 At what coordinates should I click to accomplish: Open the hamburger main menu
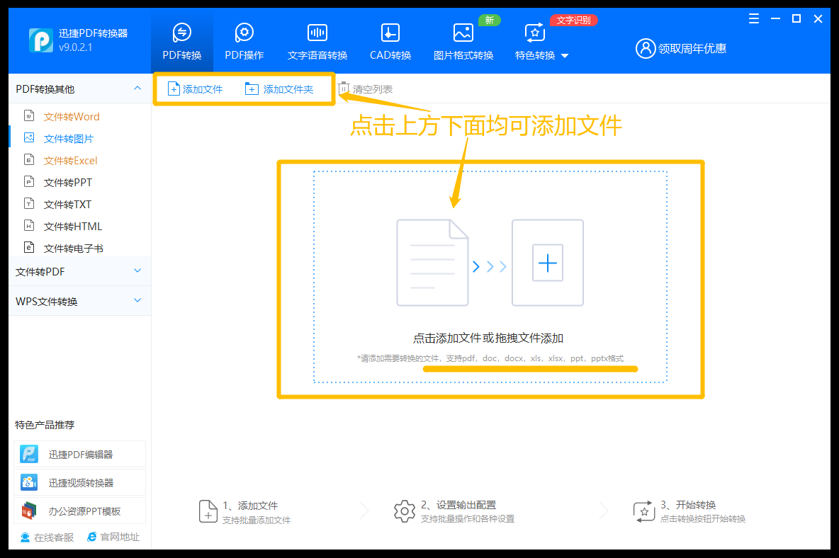754,18
